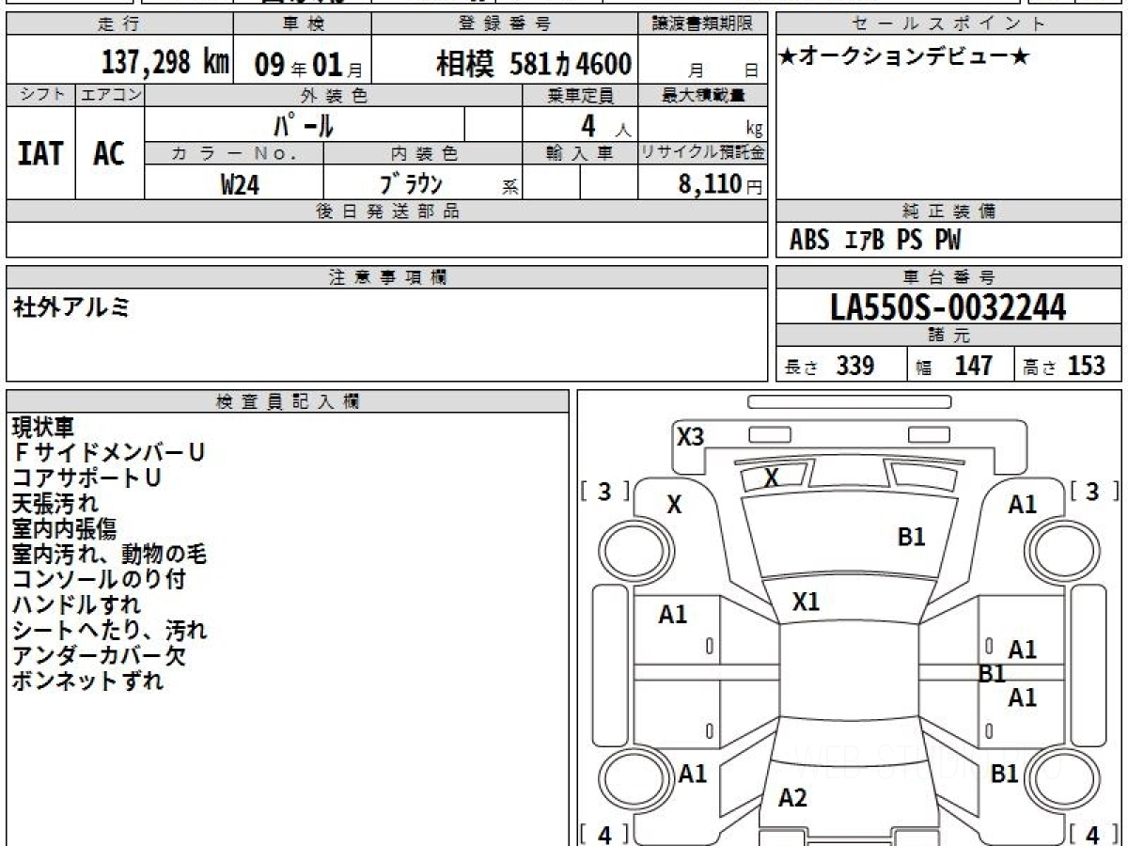Click the IAT shift value
The height and width of the screenshot is (846, 1128).
point(40,153)
